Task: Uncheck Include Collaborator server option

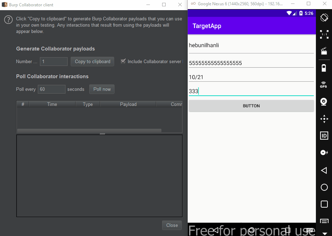Action: [123, 61]
